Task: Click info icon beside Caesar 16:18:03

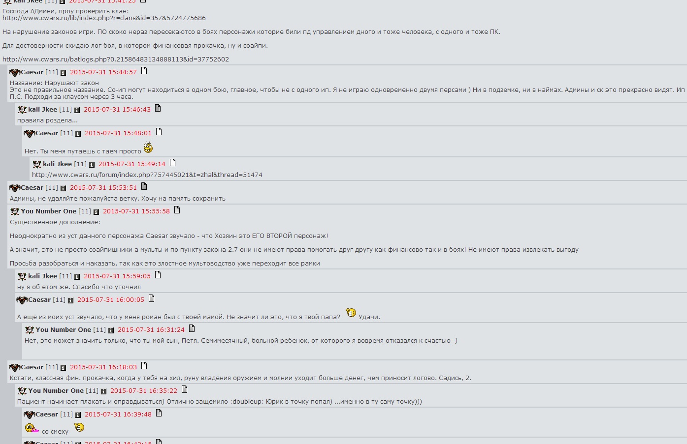Action: pos(63,368)
